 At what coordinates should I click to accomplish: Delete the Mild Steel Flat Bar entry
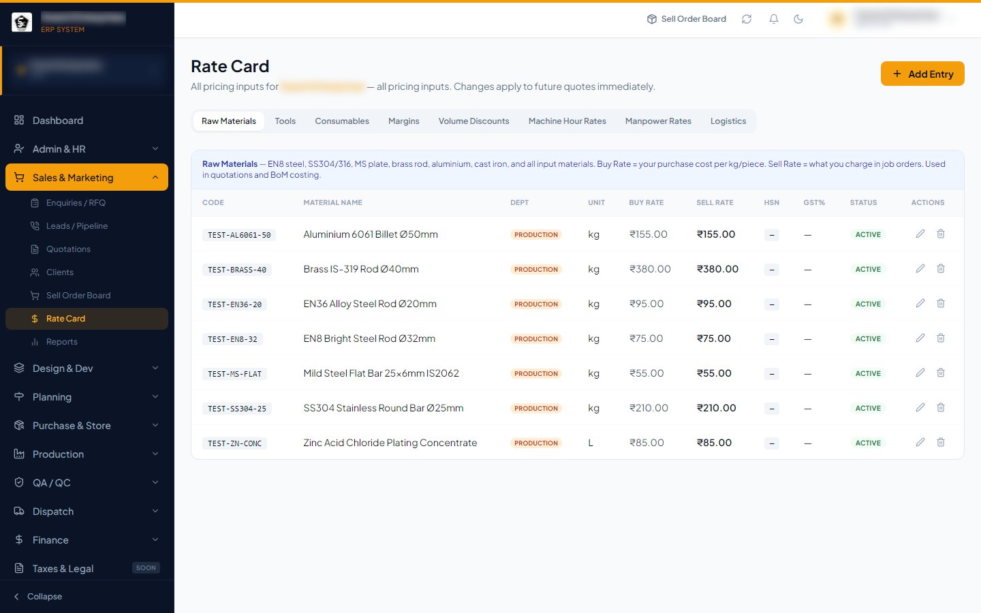point(941,373)
